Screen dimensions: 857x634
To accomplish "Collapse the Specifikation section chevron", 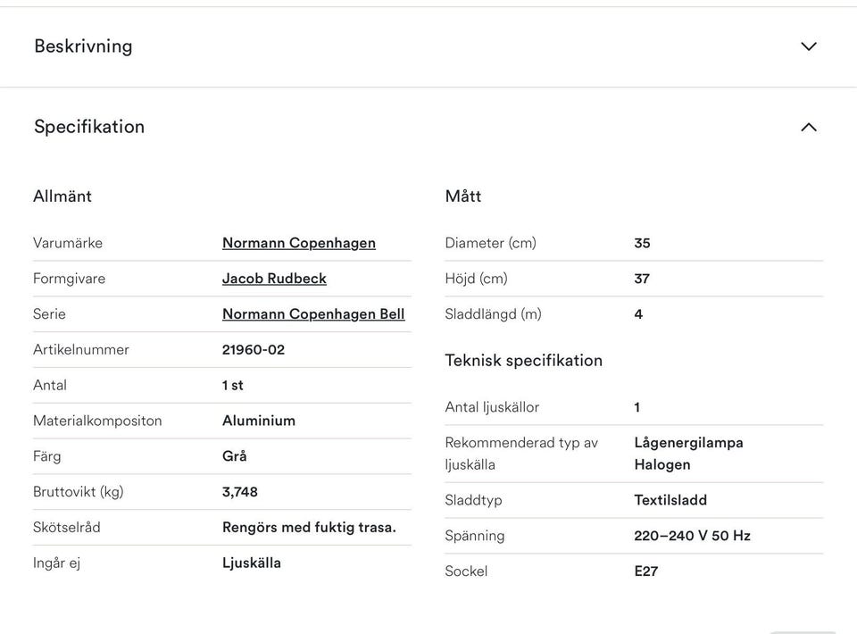I will 808,127.
